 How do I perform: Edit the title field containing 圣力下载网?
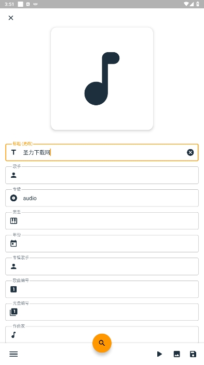coord(102,152)
